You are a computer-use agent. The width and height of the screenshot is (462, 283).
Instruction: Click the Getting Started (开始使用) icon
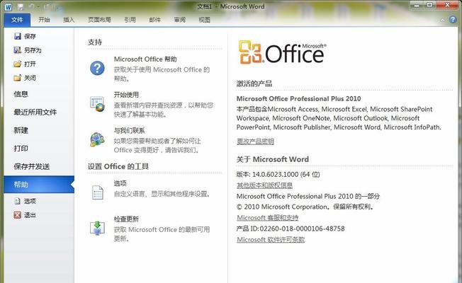tap(97, 104)
